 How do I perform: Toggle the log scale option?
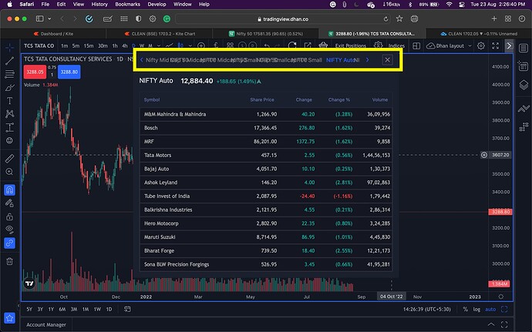point(476,310)
